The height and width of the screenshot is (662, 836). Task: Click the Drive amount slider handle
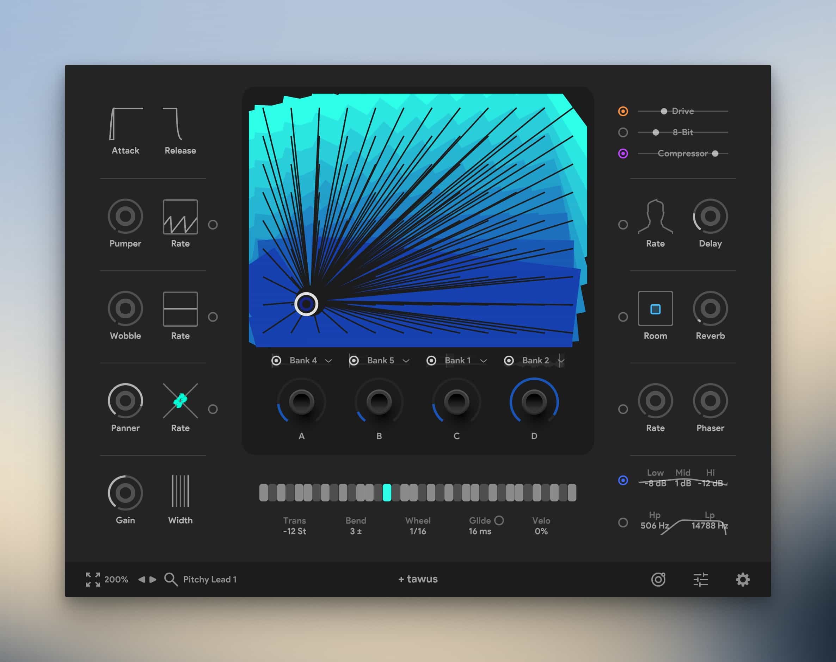664,111
